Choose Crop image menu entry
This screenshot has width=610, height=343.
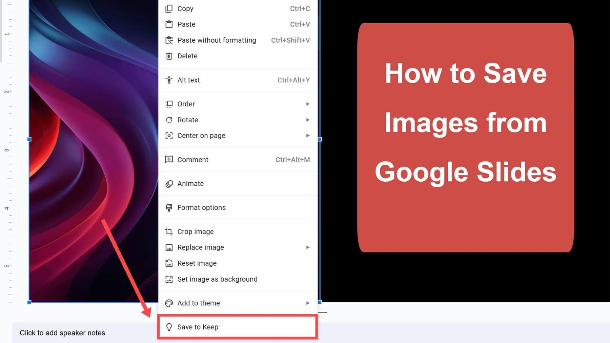(238, 231)
